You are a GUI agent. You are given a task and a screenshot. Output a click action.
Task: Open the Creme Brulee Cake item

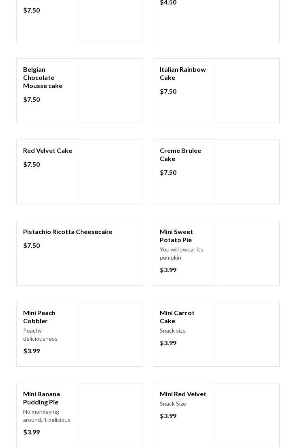(x=180, y=155)
